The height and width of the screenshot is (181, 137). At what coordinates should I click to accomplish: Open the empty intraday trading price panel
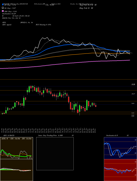click(x=55, y=154)
